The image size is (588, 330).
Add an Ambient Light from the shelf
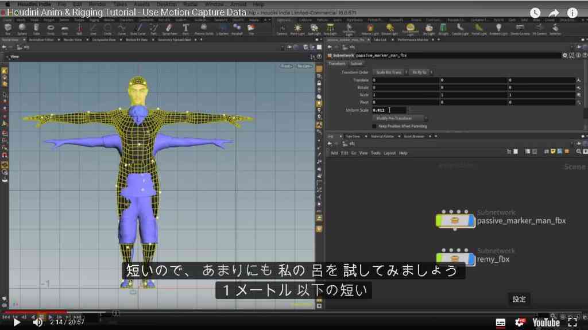pos(498,29)
